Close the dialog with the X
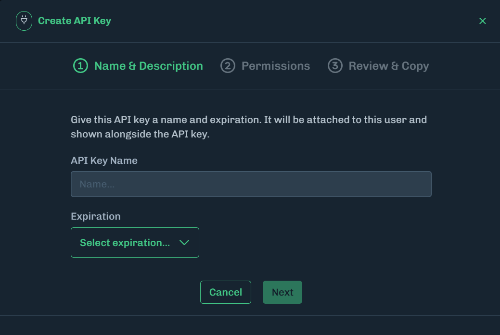 (x=482, y=21)
